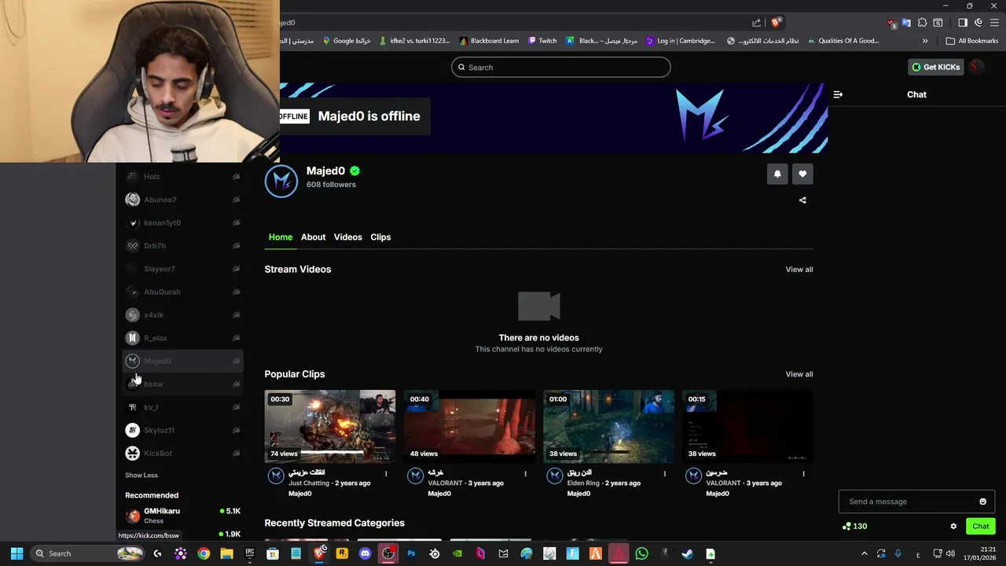The width and height of the screenshot is (1006, 566).
Task: Switch to the Clips tab
Action: (380, 237)
